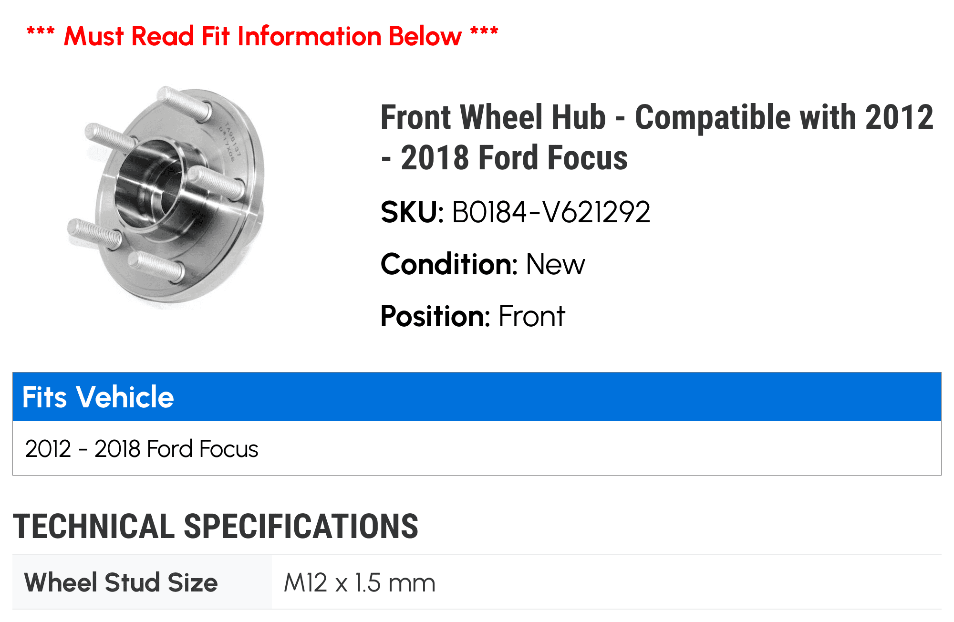Click the "New" condition value
The width and height of the screenshot is (954, 622).
pyautogui.click(x=555, y=264)
